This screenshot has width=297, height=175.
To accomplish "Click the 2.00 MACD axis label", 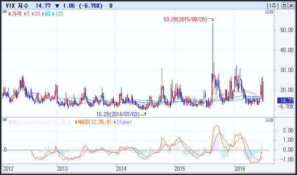I will coord(288,130).
